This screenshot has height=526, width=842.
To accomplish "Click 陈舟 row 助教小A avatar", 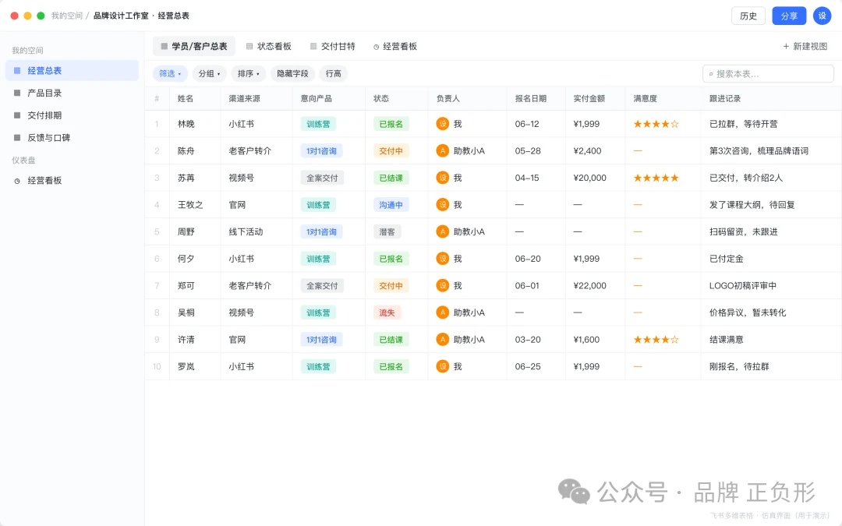I will coord(443,151).
